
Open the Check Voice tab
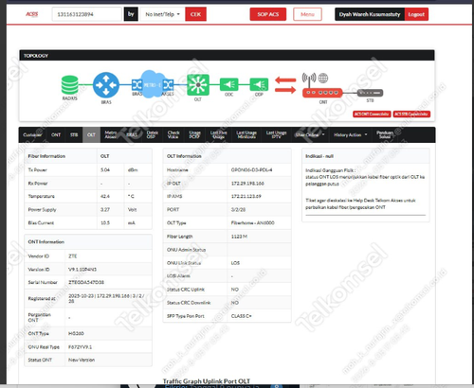coord(173,134)
